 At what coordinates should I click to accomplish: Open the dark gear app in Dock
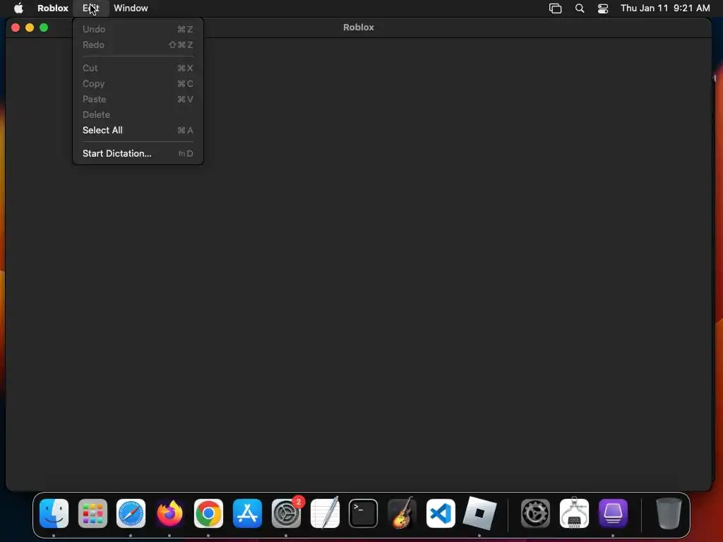pos(535,513)
